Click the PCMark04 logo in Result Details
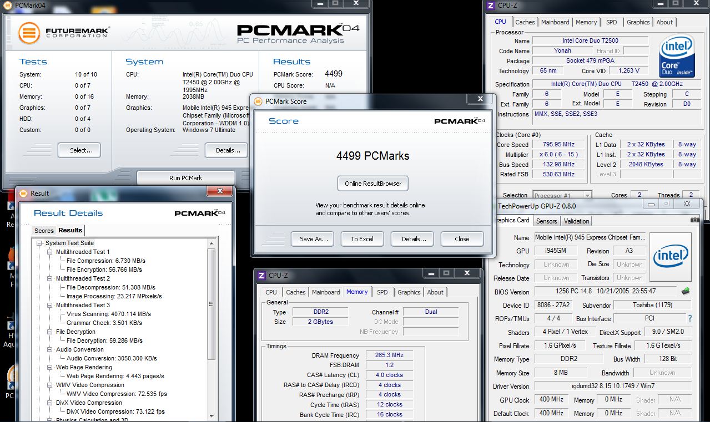 pyautogui.click(x=200, y=213)
